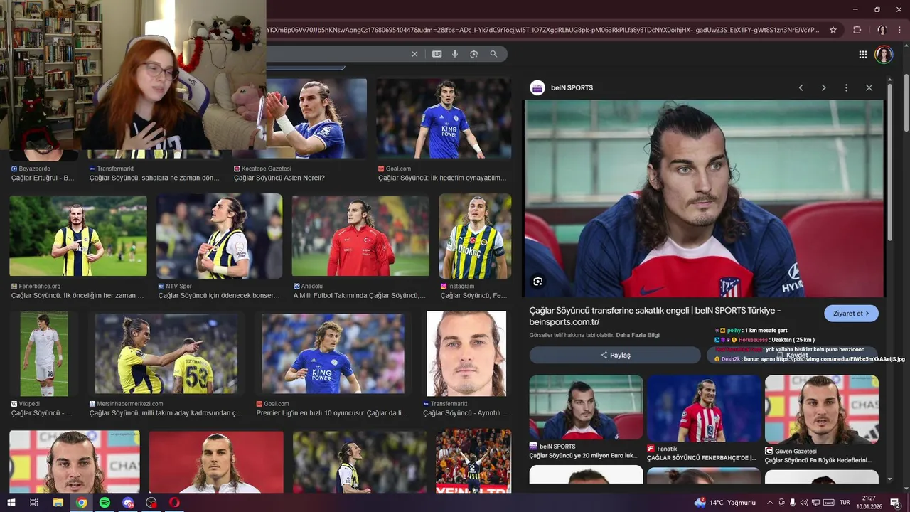Screen dimensions: 910x512
Task: Click the Ziyaret et button
Action: [851, 313]
